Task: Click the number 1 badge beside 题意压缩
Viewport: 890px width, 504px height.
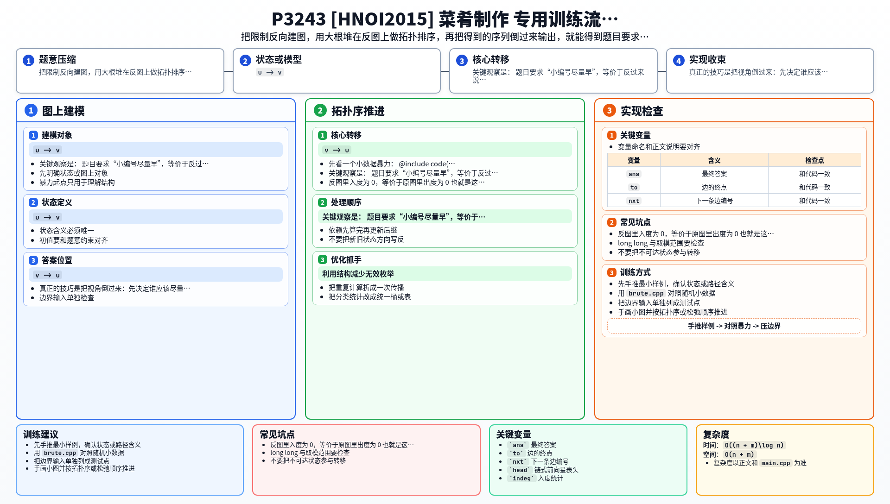Action: [28, 61]
